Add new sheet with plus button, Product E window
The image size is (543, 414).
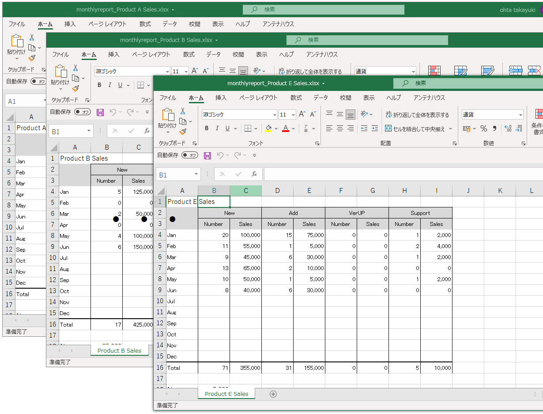point(273,394)
